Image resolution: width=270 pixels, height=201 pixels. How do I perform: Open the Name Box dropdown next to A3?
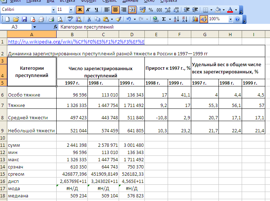34,27
